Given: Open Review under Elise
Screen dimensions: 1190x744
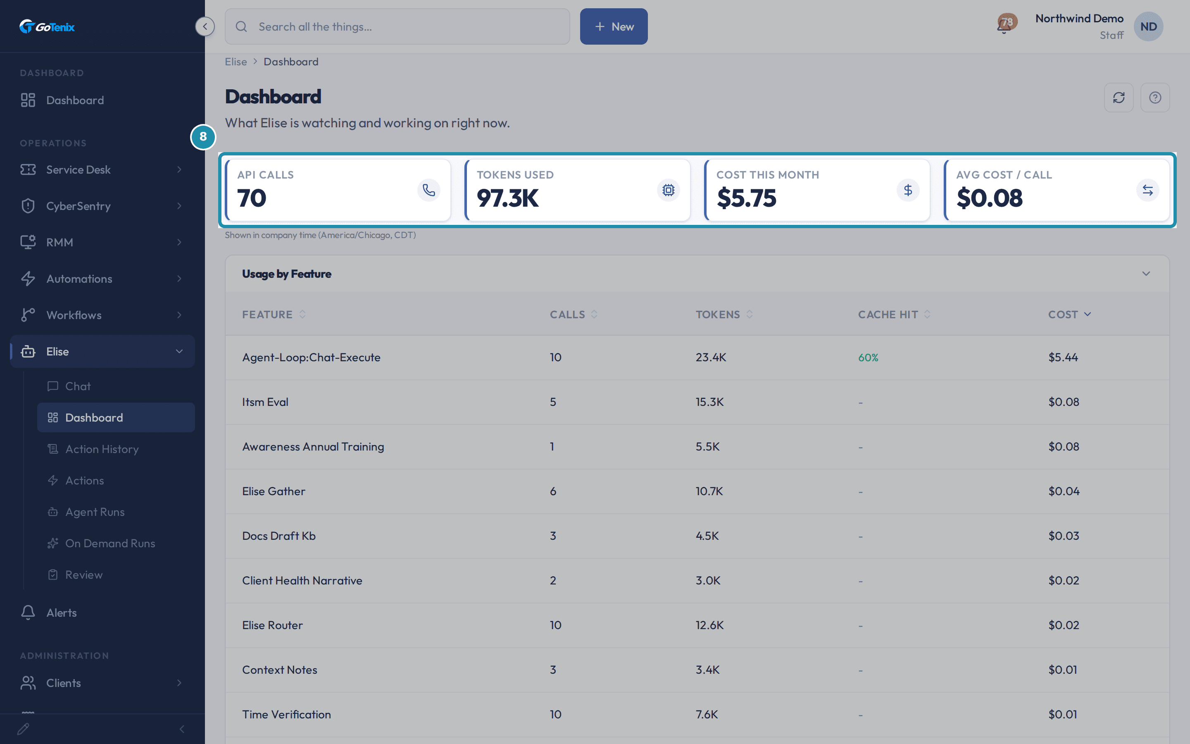Looking at the screenshot, I should pos(116,575).
